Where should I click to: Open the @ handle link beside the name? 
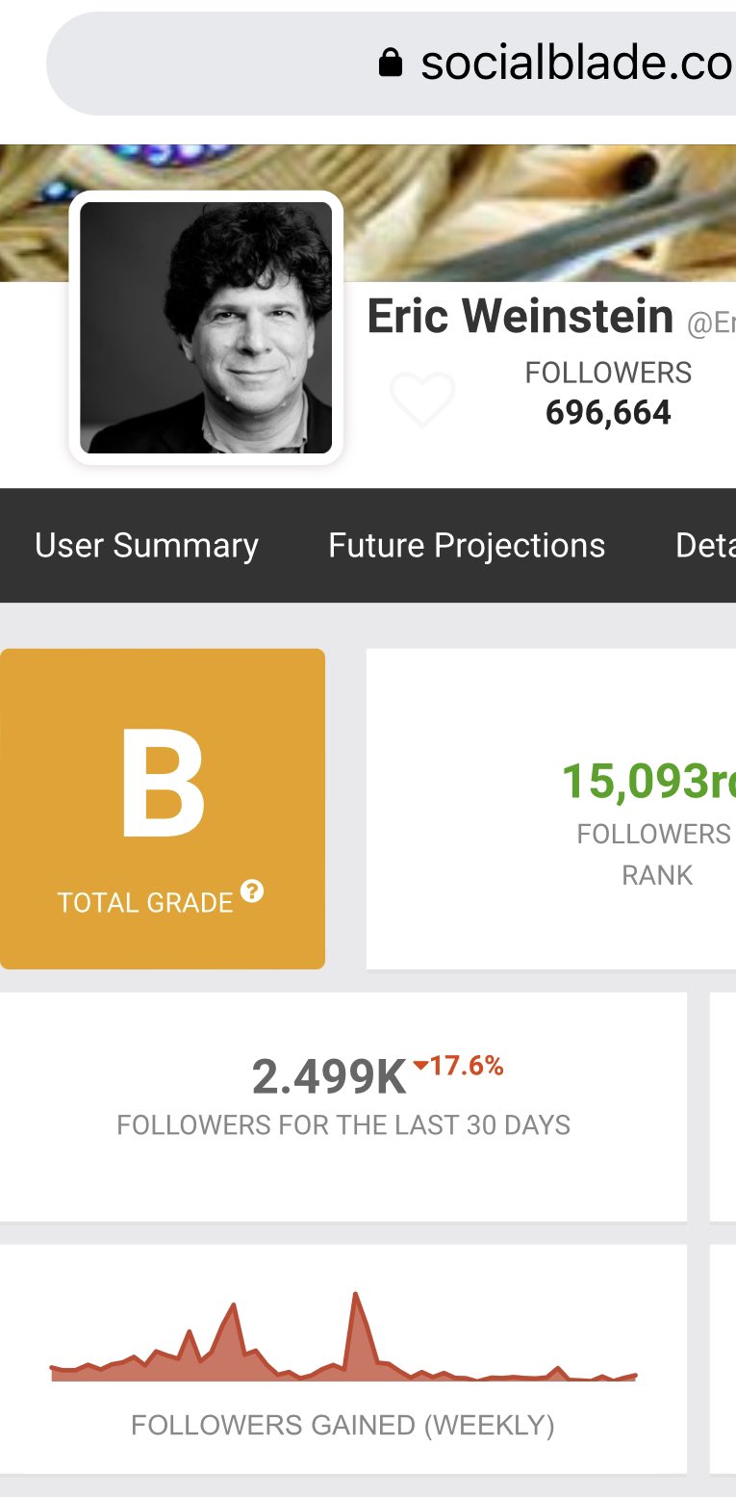(x=711, y=323)
